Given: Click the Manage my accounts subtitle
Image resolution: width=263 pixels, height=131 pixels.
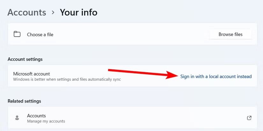Looking at the screenshot, I should tap(46, 121).
